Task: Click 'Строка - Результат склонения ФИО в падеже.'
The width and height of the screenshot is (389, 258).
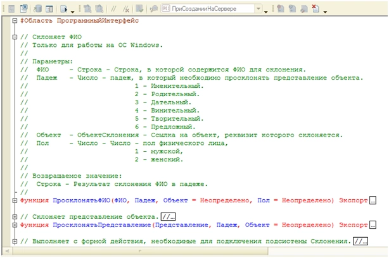Action: 122,184
